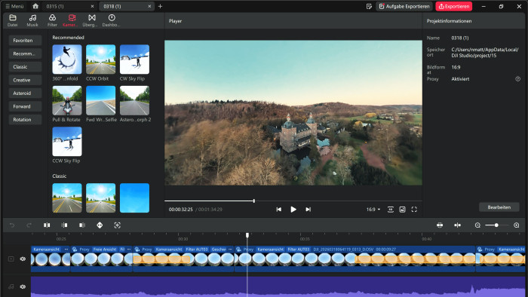This screenshot has width=528, height=297.
Task: Open the Filter panel
Action: pyautogui.click(x=52, y=20)
